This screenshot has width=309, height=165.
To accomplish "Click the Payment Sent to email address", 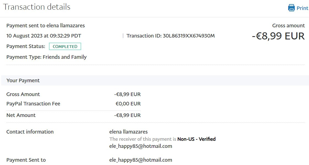I will (141, 160).
